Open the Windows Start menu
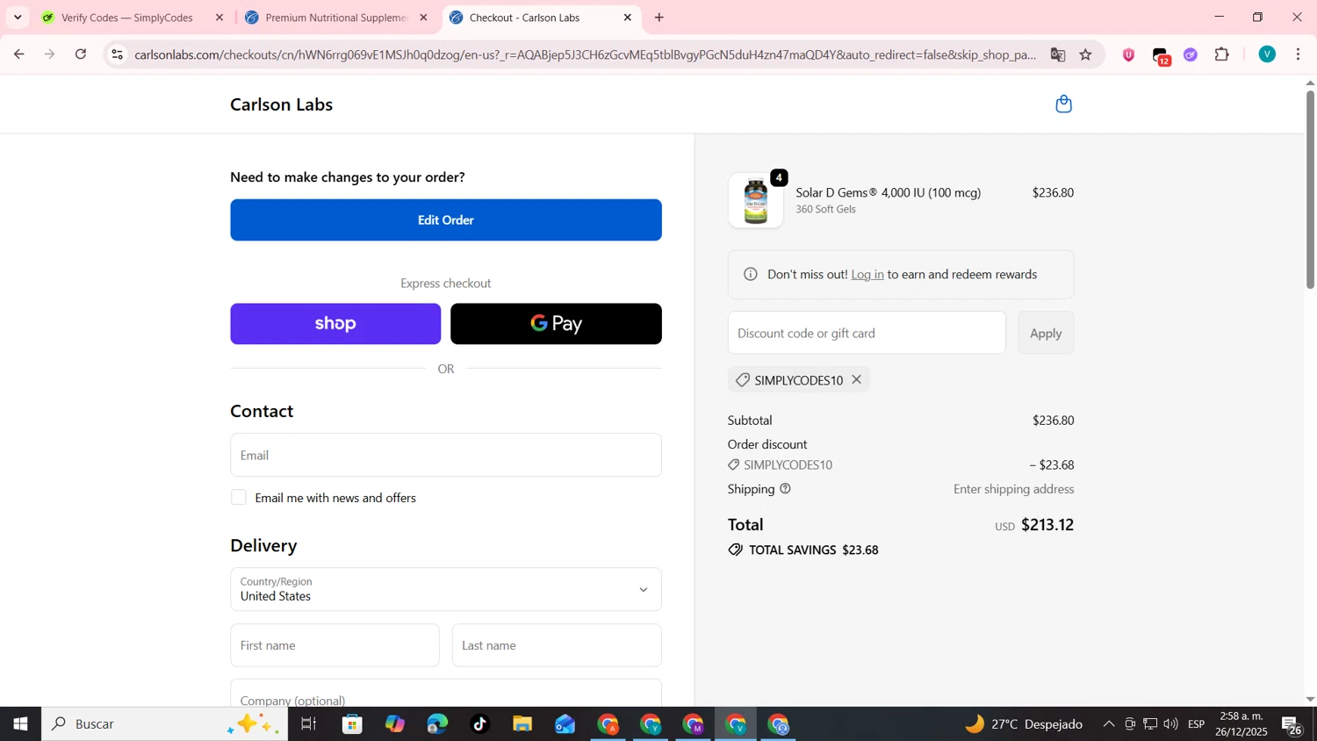This screenshot has width=1317, height=741. [x=20, y=724]
